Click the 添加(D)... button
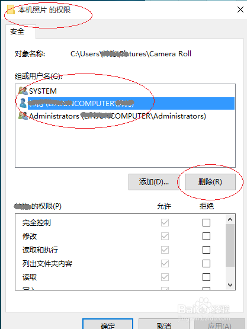 point(153,182)
